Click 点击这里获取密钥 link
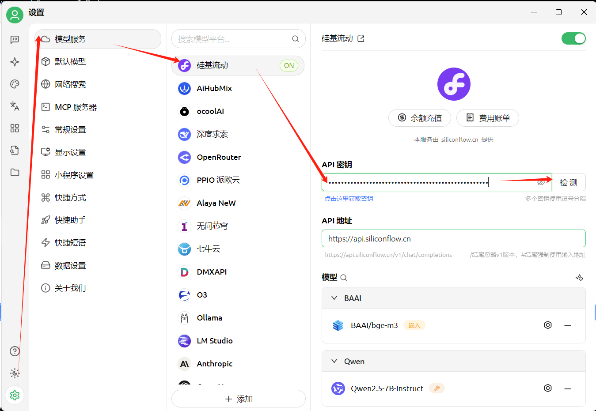The width and height of the screenshot is (596, 411). click(349, 199)
